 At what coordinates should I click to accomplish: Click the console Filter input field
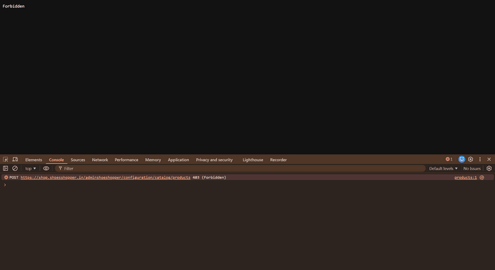point(241,168)
